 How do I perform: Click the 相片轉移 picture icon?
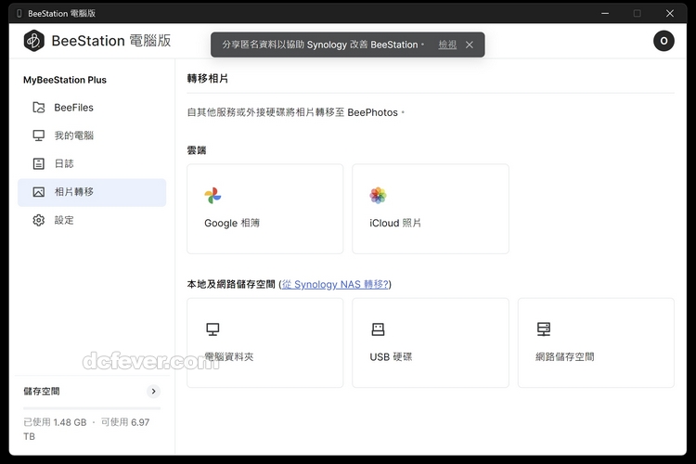pos(39,192)
